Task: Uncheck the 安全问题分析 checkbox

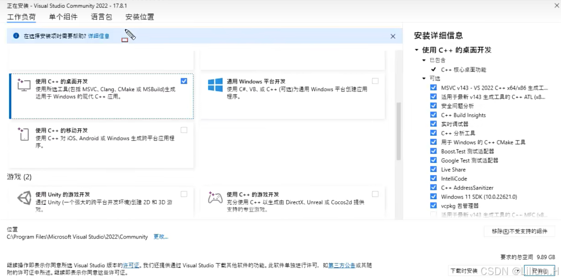Action: (433, 106)
